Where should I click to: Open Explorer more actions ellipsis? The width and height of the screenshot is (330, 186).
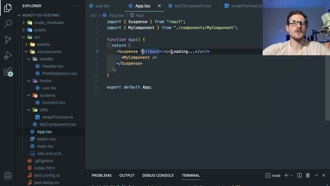click(x=77, y=6)
